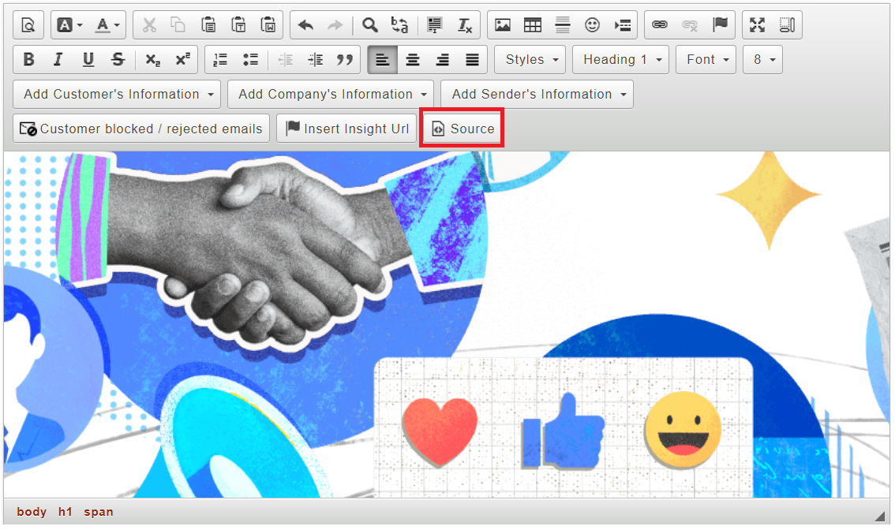
Task: Click the Preview document icon
Action: pyautogui.click(x=28, y=25)
